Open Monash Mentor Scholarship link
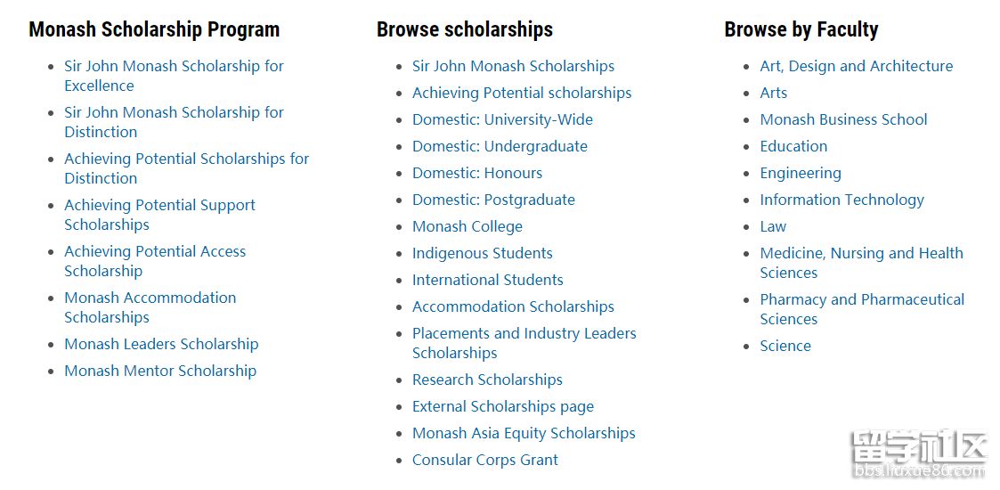 pyautogui.click(x=160, y=371)
